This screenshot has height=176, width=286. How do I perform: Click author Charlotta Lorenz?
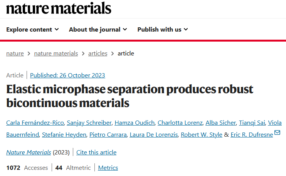click(x=180, y=122)
